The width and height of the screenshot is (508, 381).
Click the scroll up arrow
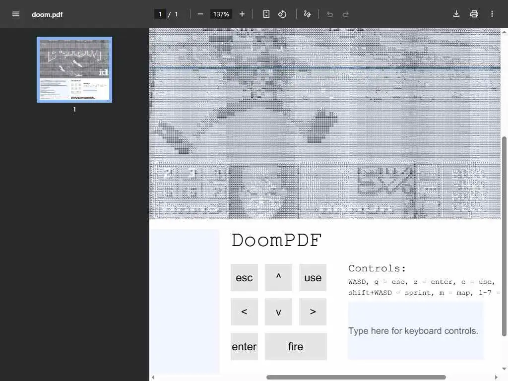pyautogui.click(x=504, y=32)
